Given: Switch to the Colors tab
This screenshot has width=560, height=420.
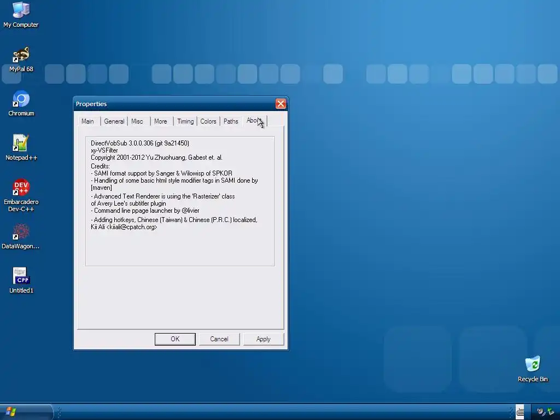Looking at the screenshot, I should (208, 121).
